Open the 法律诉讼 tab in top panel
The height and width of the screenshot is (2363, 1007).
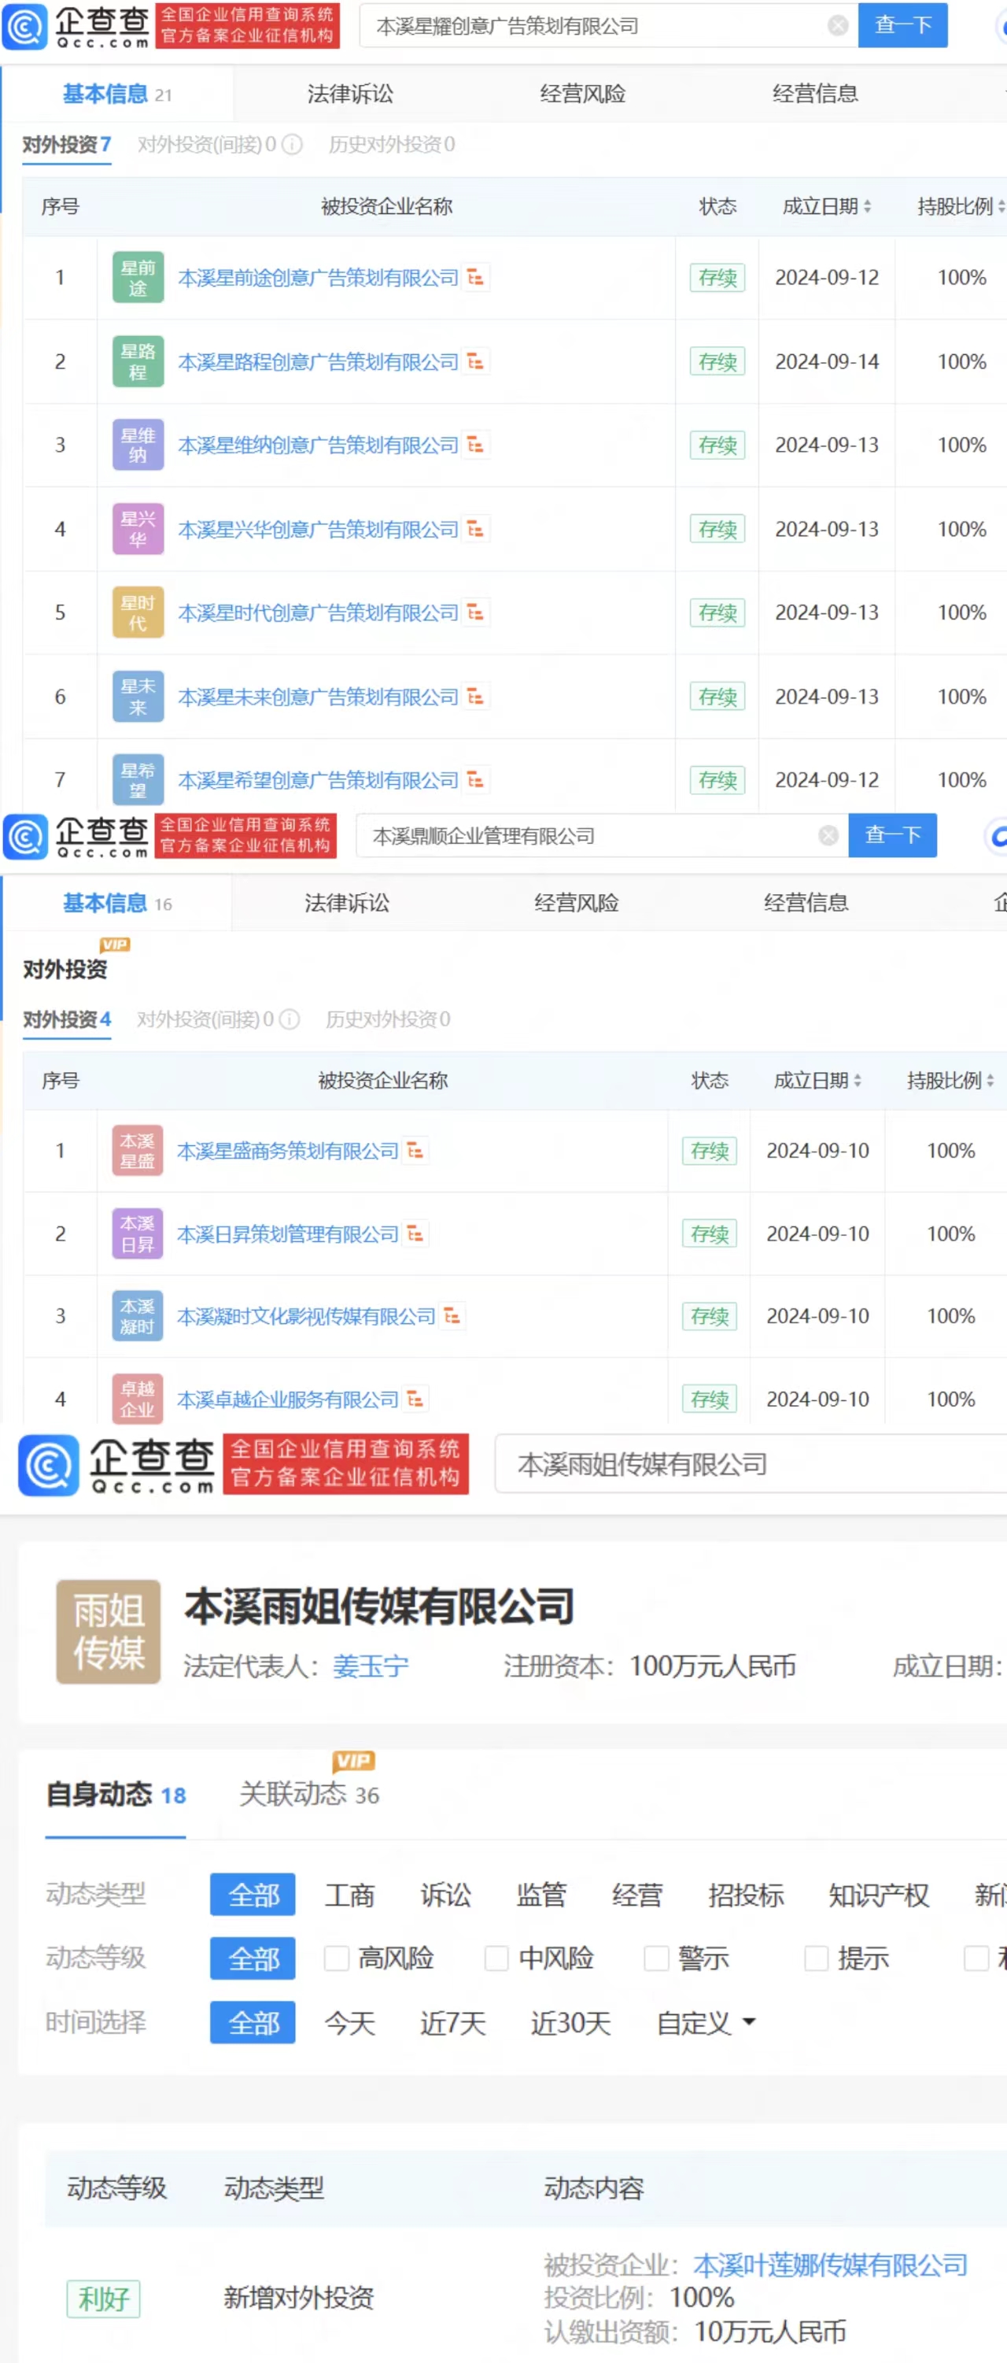tap(350, 94)
